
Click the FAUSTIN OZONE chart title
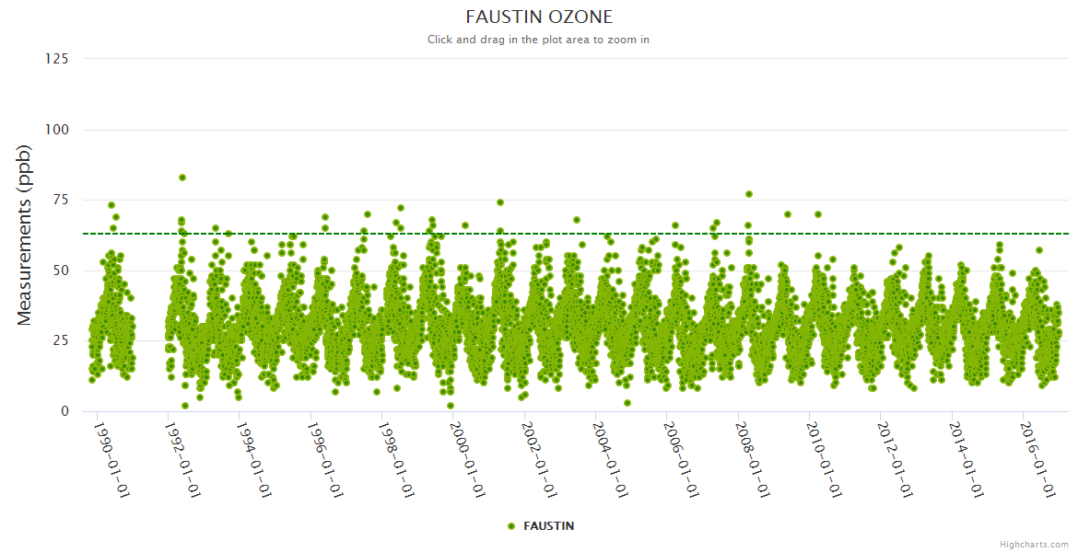click(x=539, y=17)
